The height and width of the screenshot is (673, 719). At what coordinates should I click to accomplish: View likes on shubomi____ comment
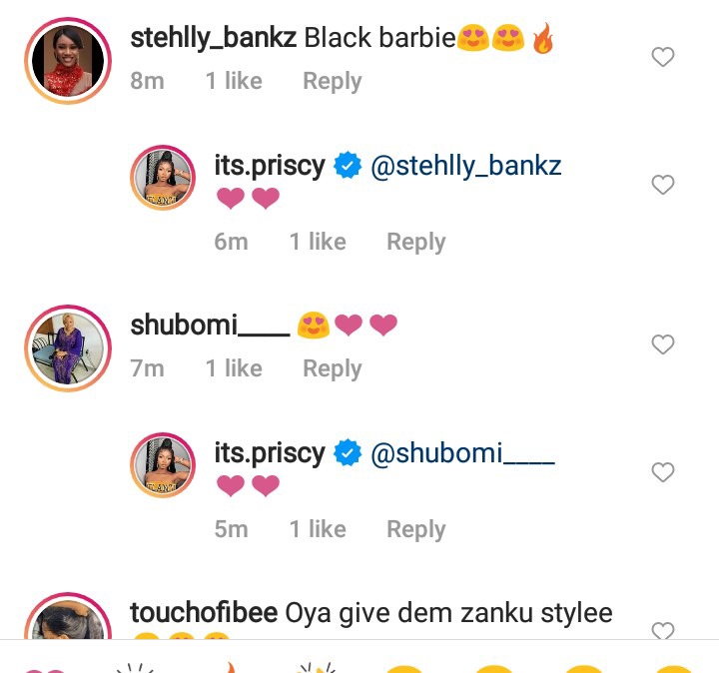click(x=234, y=368)
